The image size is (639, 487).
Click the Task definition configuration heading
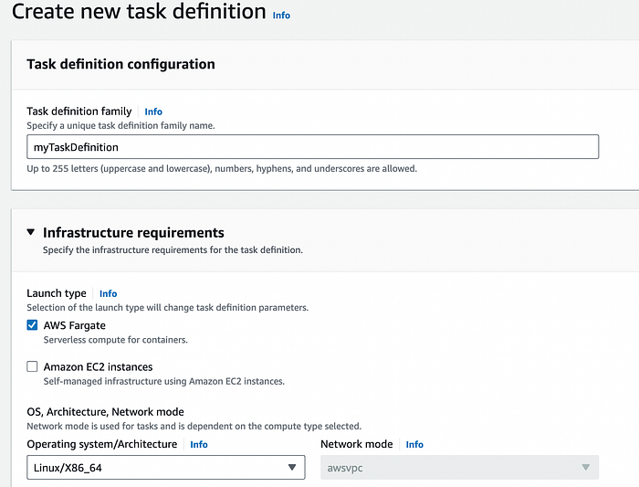121,64
